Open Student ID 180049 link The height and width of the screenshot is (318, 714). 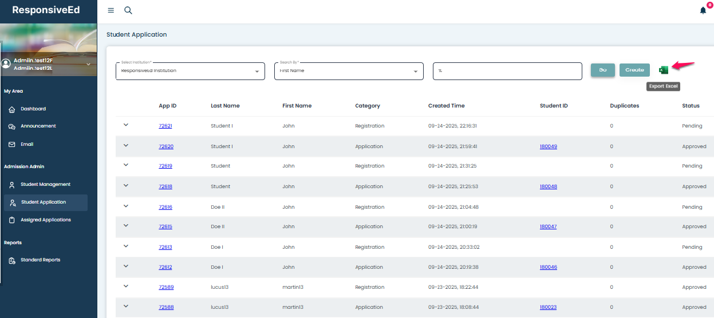(x=548, y=146)
